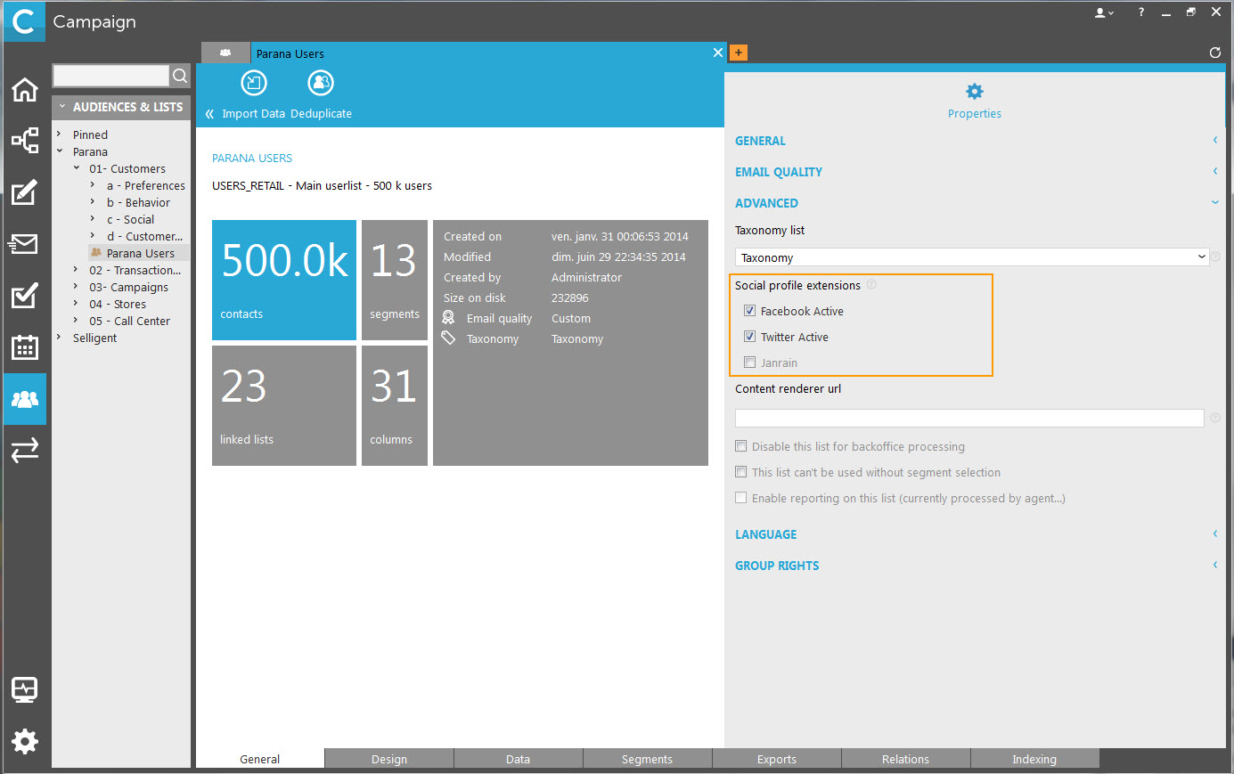The image size is (1234, 774).
Task: Switch to the Segments tab
Action: tap(647, 759)
